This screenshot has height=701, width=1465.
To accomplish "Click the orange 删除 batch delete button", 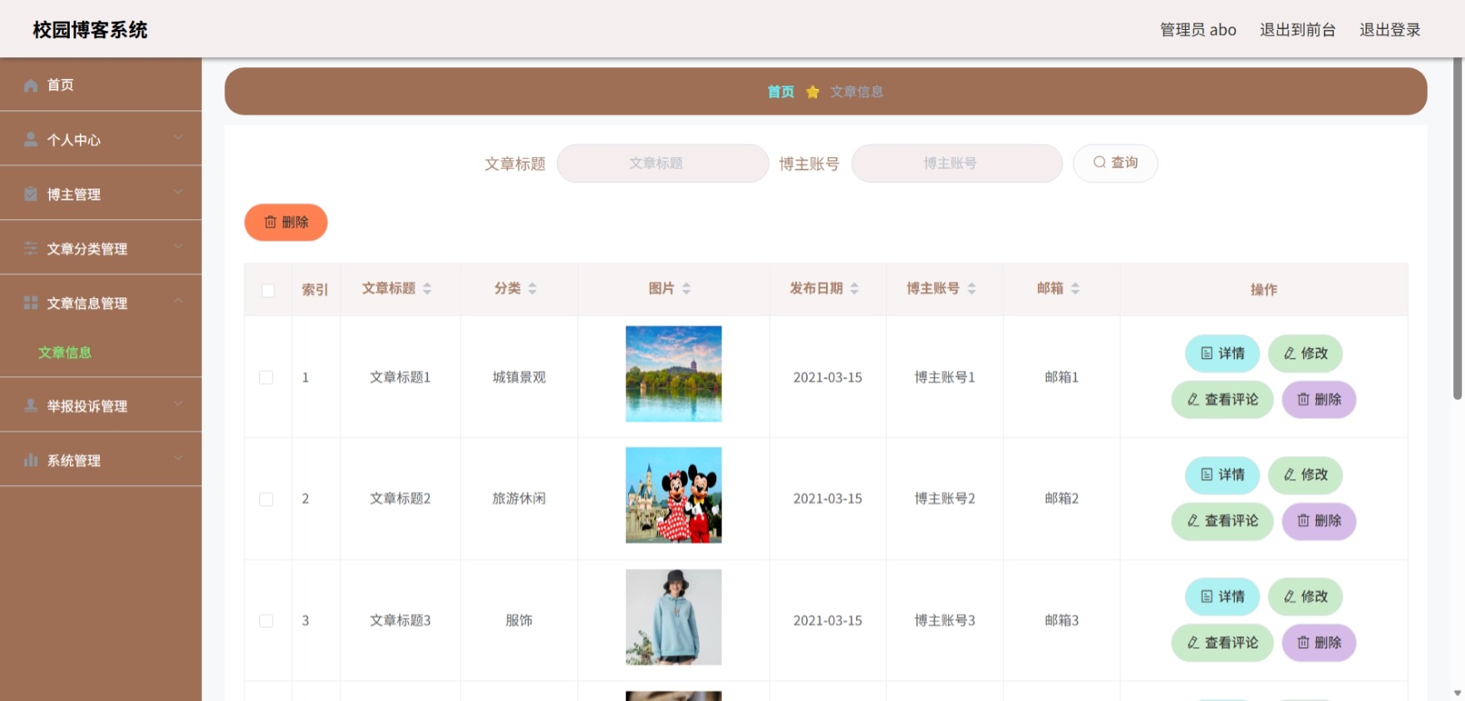I will (286, 223).
